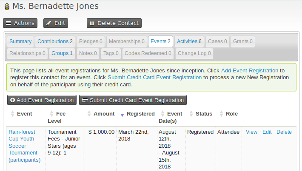Viewport: 302px width, 171px height.
Task: Sort by the Status column
Action: pyautogui.click(x=203, y=114)
